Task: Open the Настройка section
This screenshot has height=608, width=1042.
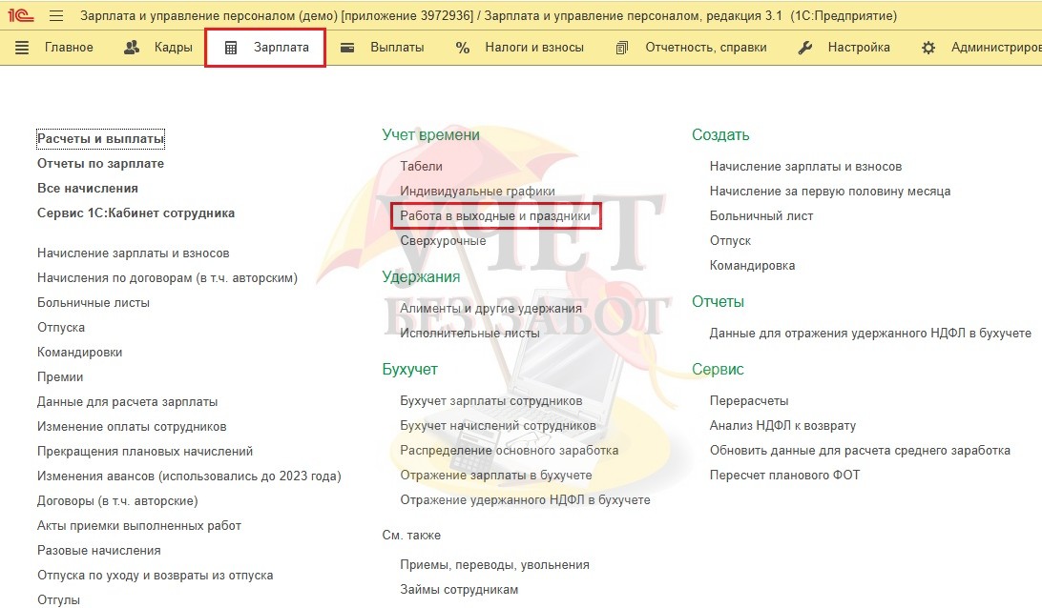Action: tap(844, 48)
